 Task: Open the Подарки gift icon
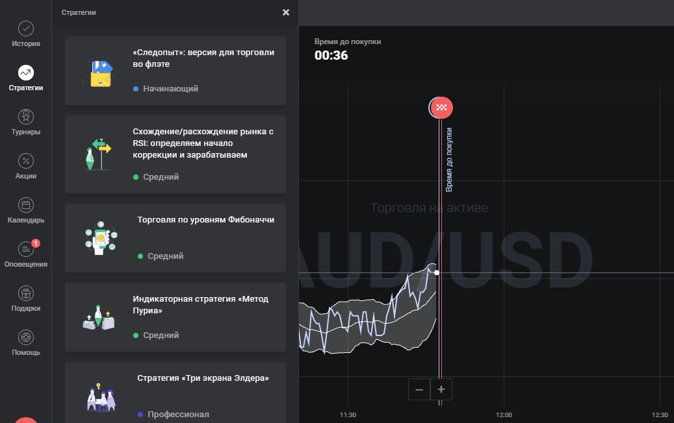[x=26, y=299]
